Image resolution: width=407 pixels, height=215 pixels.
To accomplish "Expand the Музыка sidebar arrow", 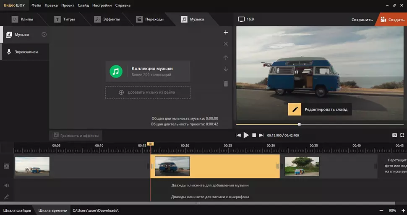I will coord(44,35).
